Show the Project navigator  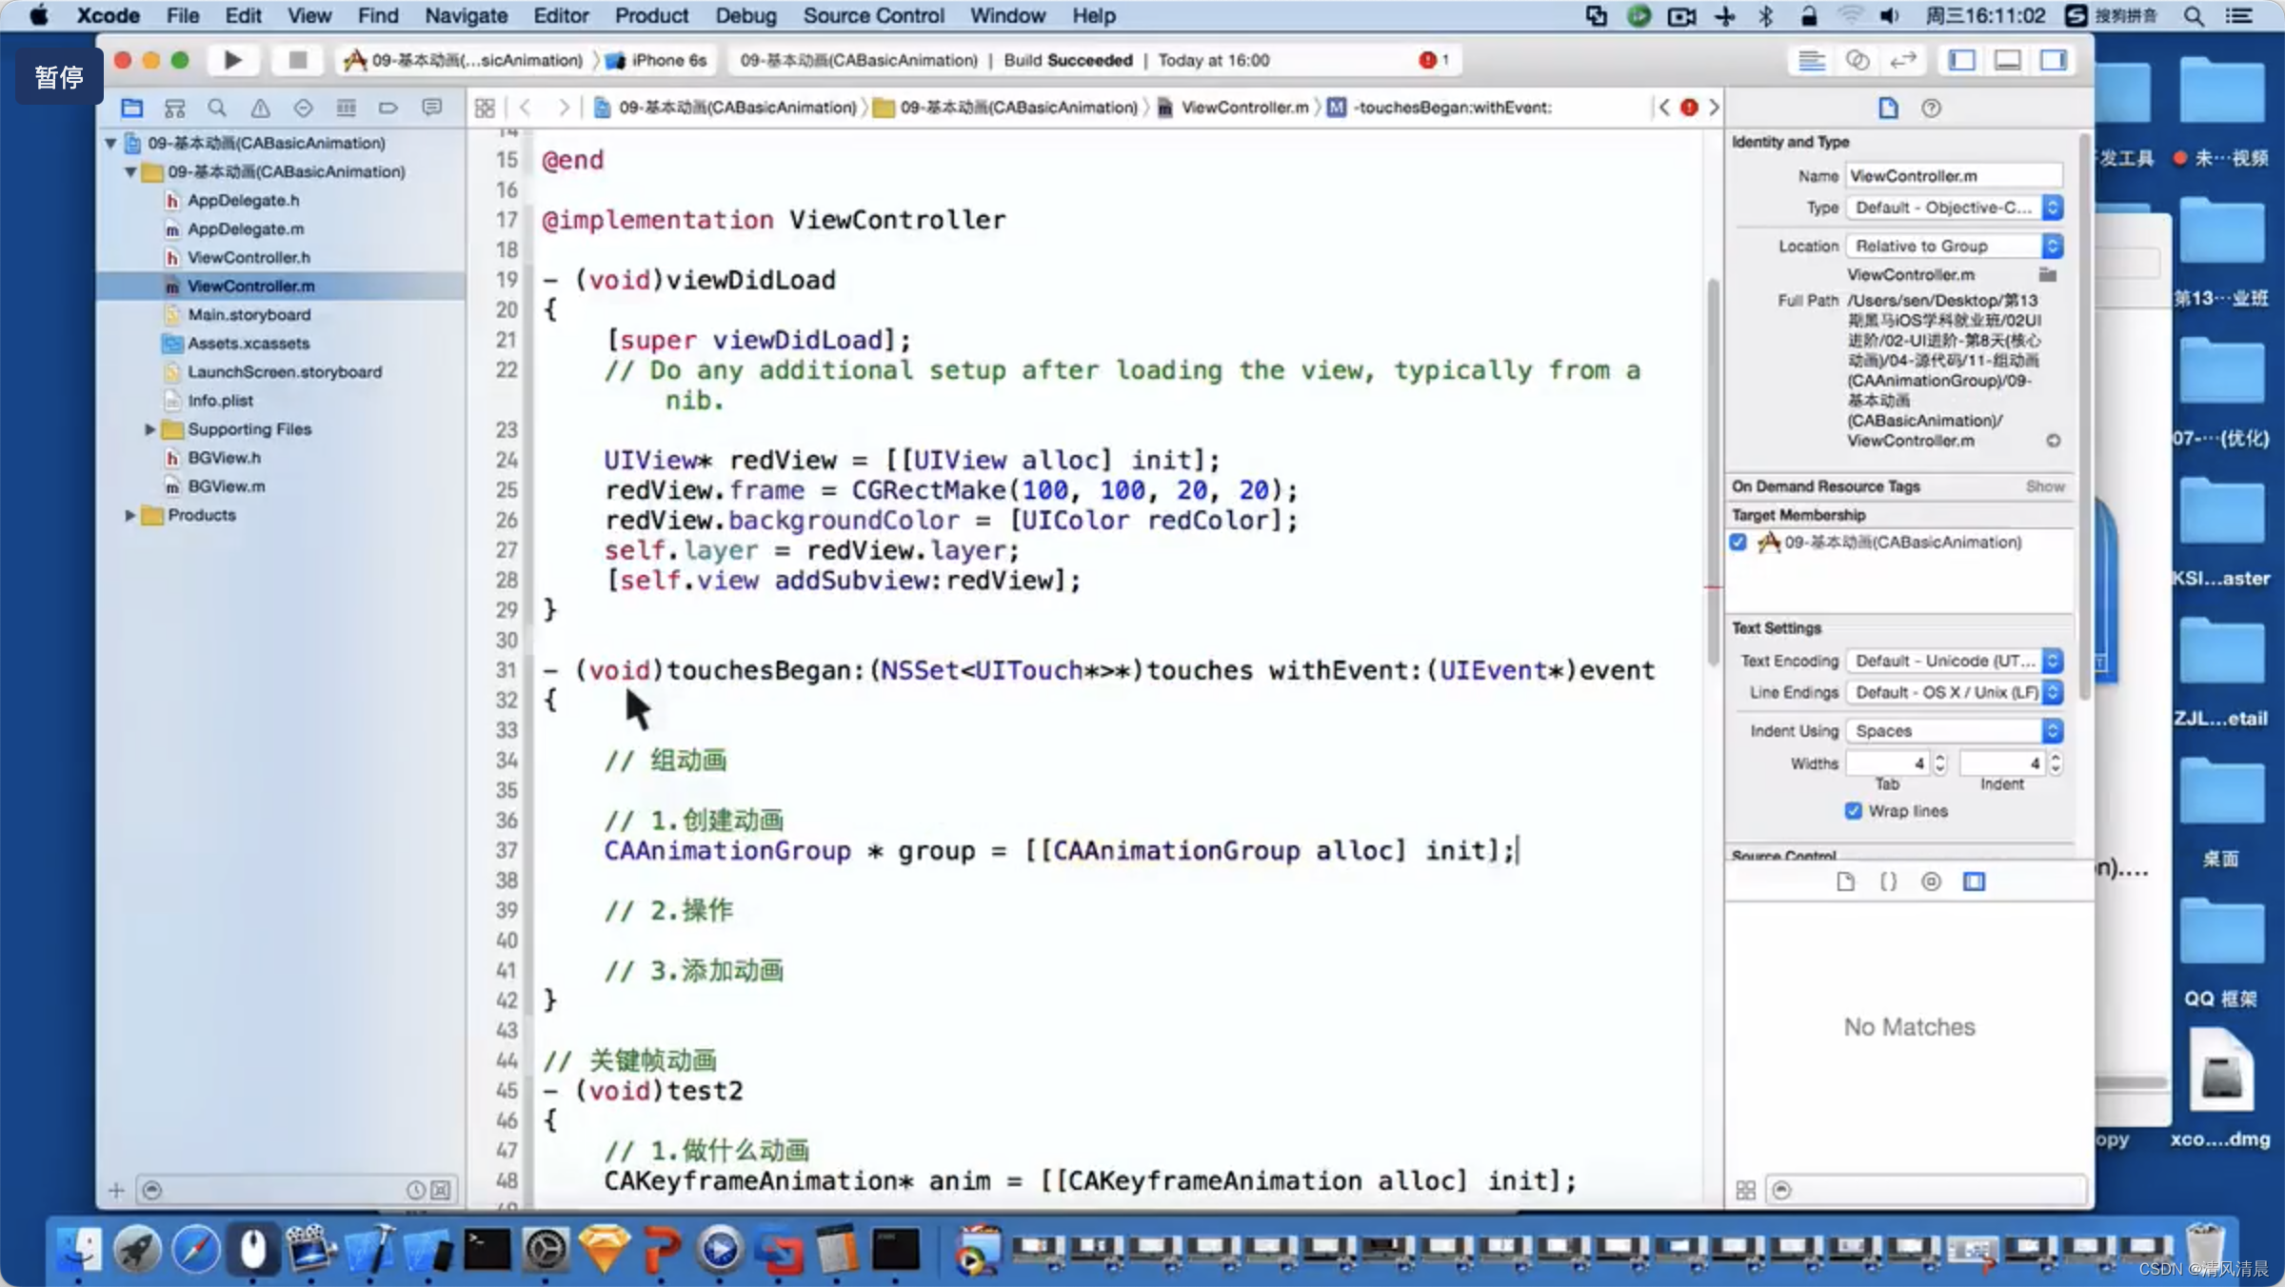131,108
